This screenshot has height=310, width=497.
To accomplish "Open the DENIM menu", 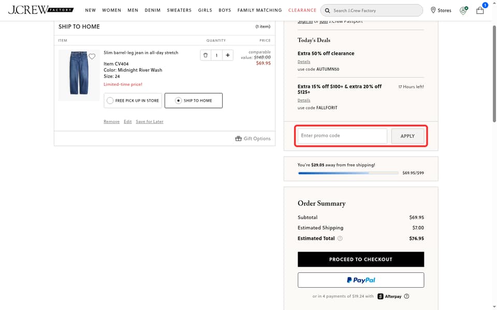I will pos(152,10).
